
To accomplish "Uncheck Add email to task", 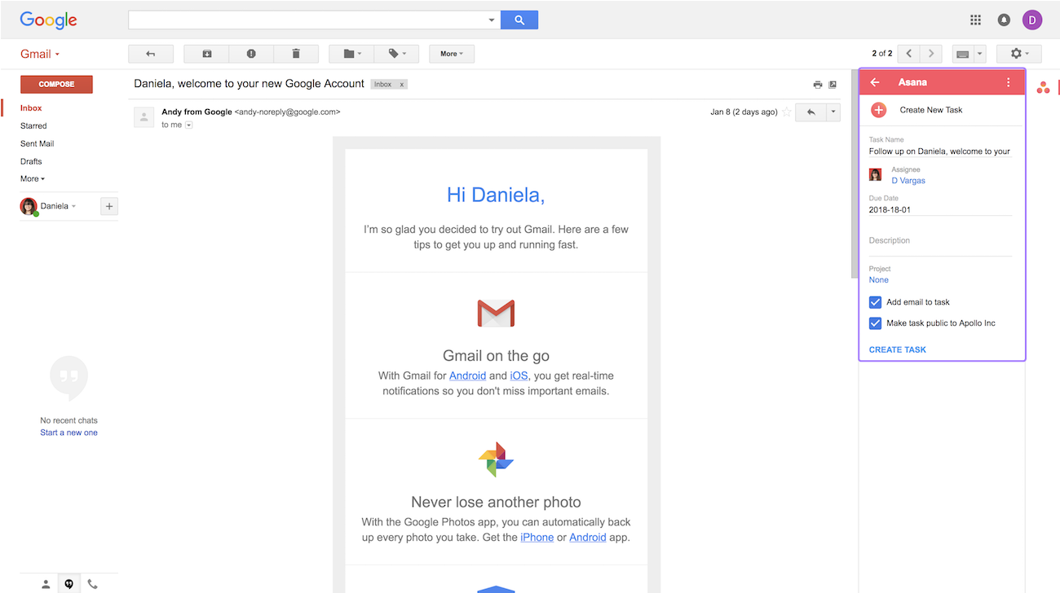I will 875,302.
